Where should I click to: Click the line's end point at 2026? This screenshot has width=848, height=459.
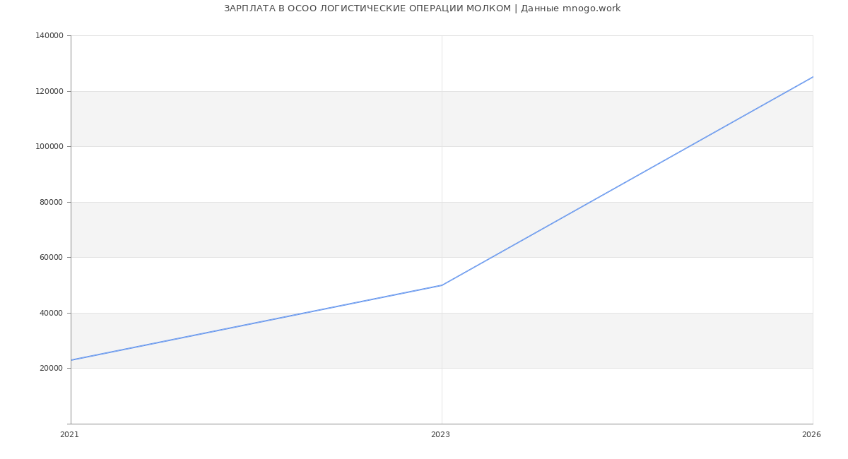coord(813,77)
